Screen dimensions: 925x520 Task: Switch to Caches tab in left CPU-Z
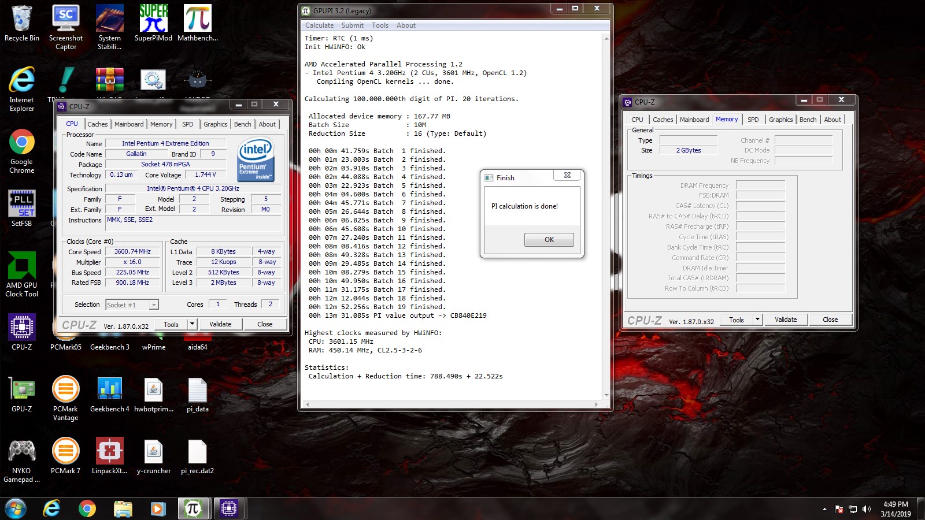click(98, 124)
